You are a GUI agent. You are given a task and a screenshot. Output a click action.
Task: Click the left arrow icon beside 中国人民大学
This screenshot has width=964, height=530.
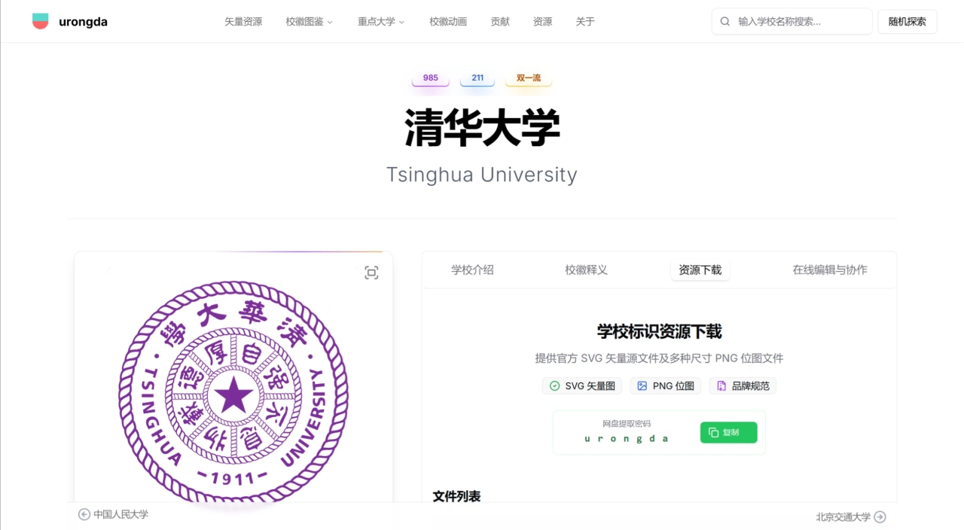(84, 514)
